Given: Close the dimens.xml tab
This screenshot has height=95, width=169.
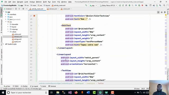Looking at the screenshot, I should tap(58, 9).
